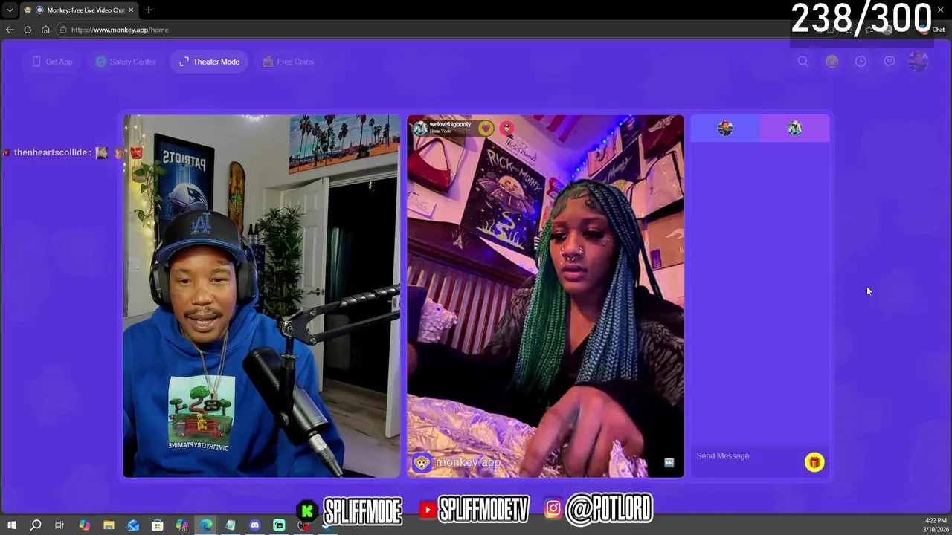Open the heart chat messages icon
The height and width of the screenshot is (535, 952).
[890, 62]
